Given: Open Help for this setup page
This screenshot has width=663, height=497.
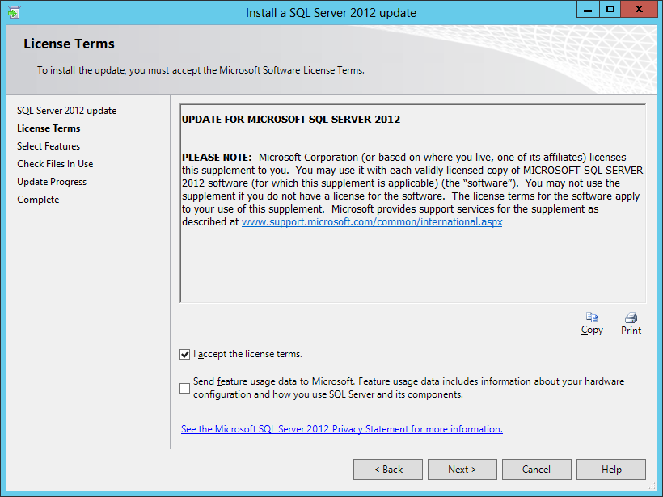Looking at the screenshot, I should [x=611, y=470].
